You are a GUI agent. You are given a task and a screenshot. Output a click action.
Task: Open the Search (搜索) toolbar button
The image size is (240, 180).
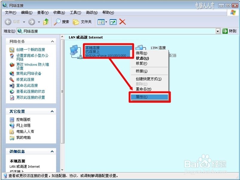tap(62, 22)
